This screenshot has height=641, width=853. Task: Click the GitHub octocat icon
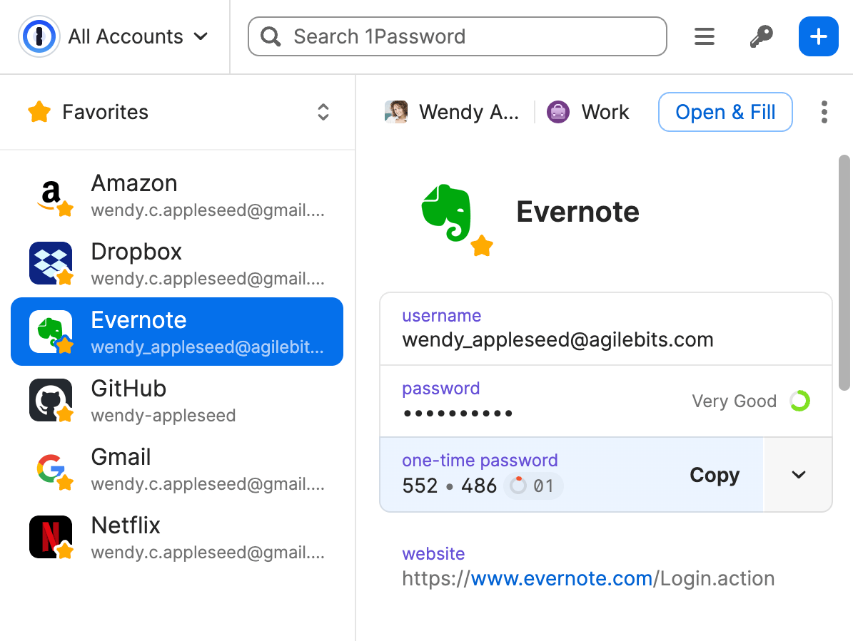[51, 400]
